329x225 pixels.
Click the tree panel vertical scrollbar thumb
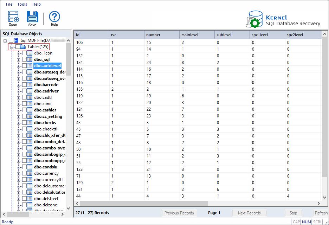(69, 59)
